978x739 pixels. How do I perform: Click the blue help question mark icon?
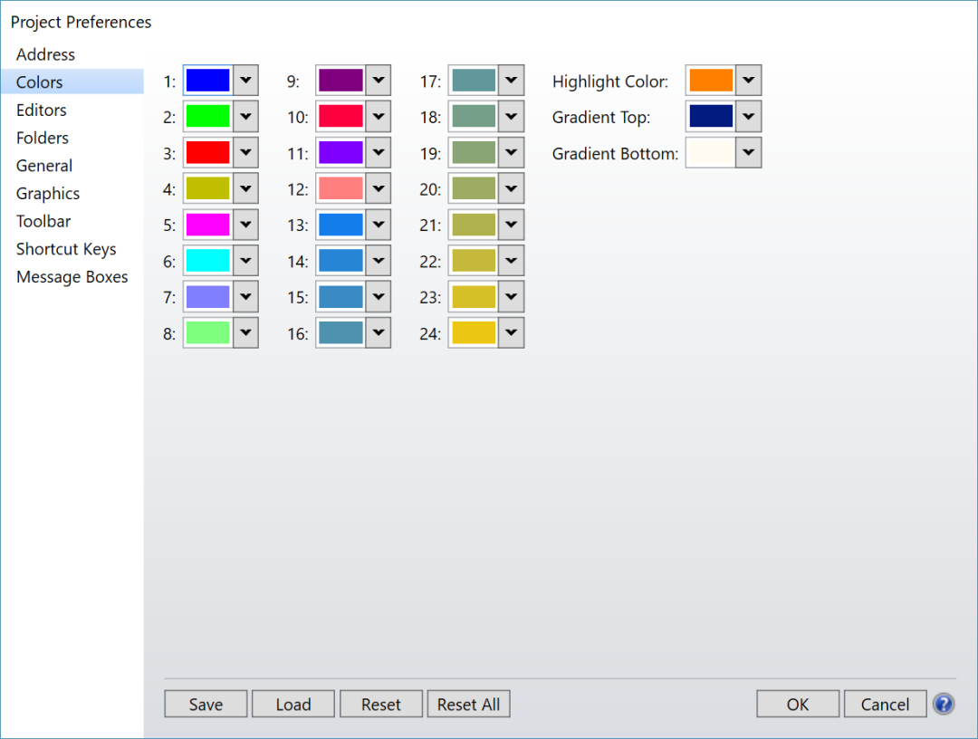pyautogui.click(x=944, y=704)
